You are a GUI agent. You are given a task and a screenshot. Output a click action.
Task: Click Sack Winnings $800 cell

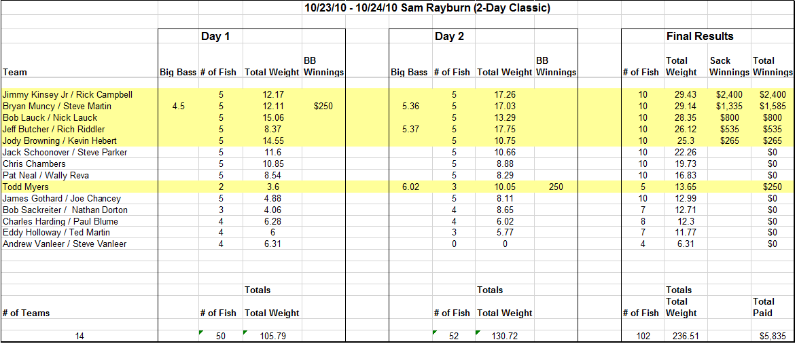[729, 117]
